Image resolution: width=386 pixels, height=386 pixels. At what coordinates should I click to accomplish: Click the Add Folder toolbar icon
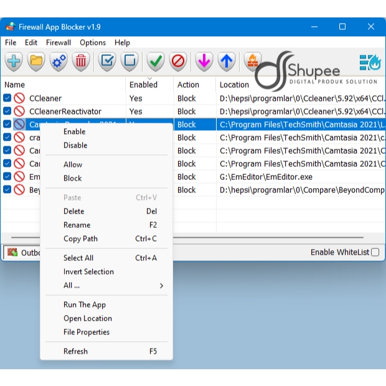pyautogui.click(x=36, y=61)
